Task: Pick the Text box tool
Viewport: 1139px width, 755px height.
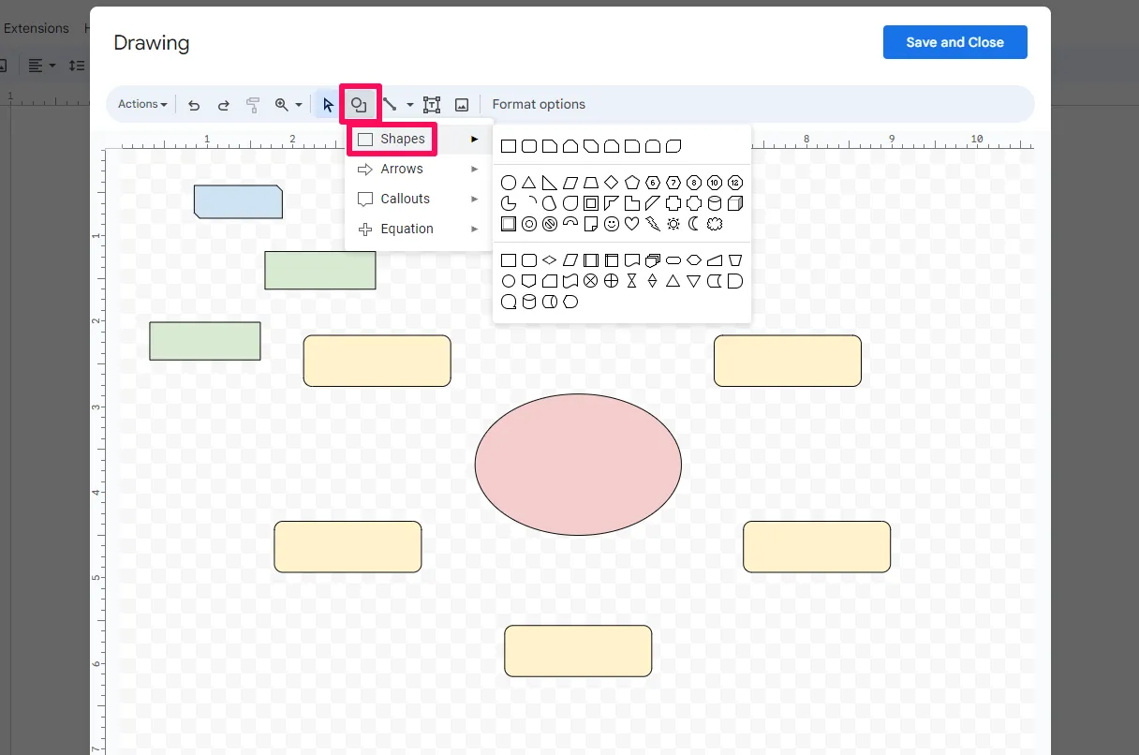Action: (x=432, y=105)
